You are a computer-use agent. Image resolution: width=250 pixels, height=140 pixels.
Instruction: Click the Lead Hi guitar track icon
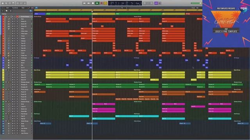click(9, 107)
